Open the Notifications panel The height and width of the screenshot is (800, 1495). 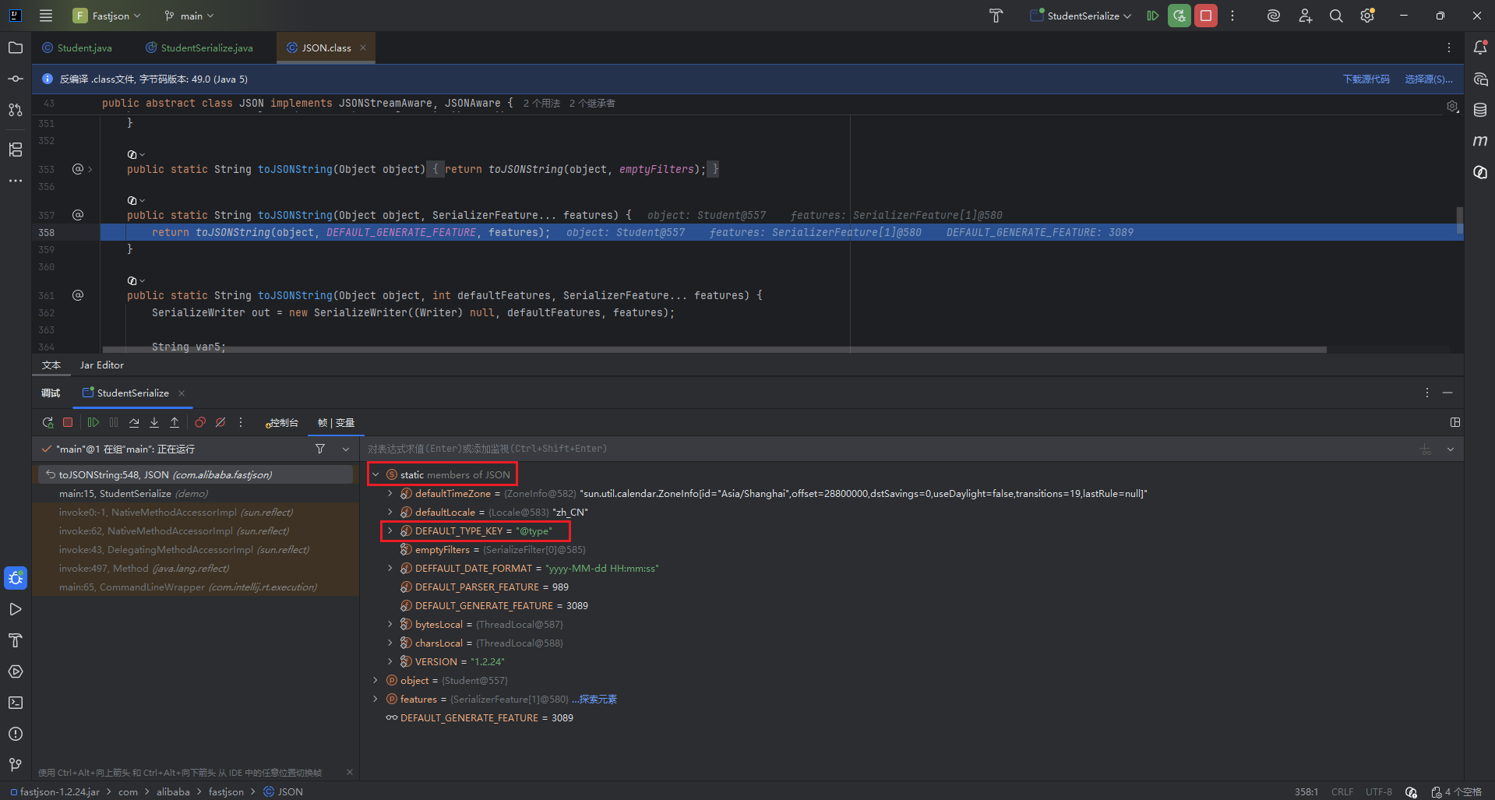(1480, 48)
